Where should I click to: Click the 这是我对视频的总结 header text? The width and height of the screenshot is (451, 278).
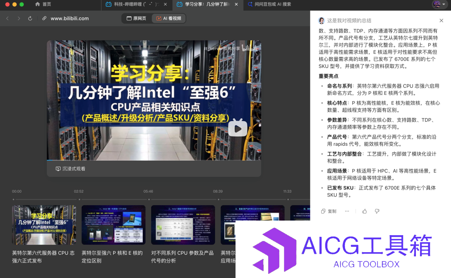tap(349, 21)
